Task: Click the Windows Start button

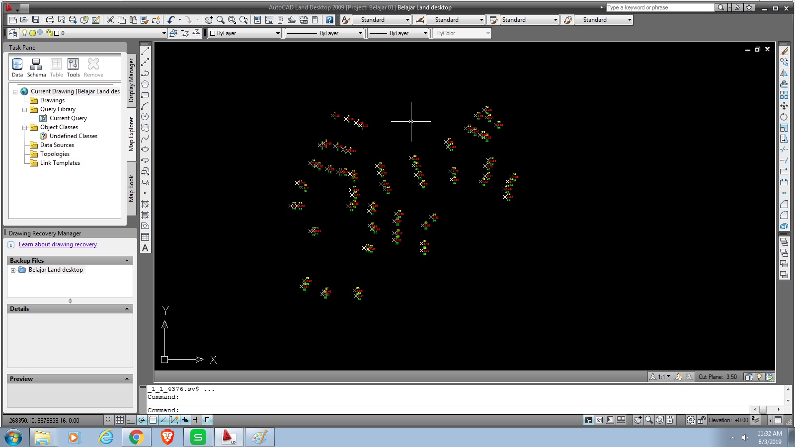Action: [x=13, y=437]
